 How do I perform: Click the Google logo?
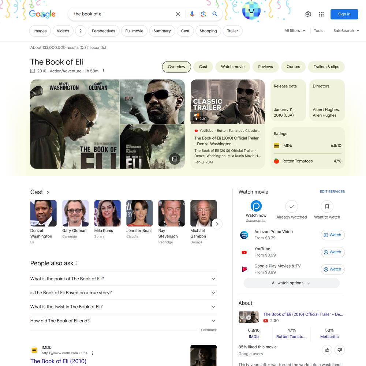[42, 14]
